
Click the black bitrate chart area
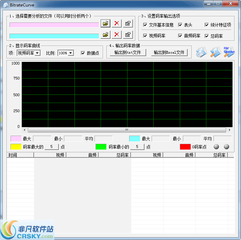pyautogui.click(x=127, y=95)
